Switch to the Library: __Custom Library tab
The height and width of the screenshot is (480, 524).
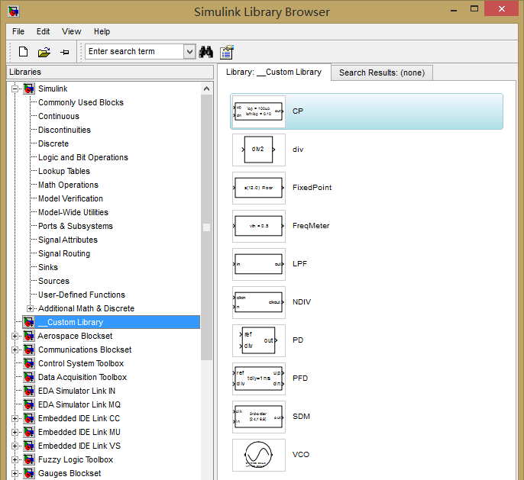tap(274, 72)
